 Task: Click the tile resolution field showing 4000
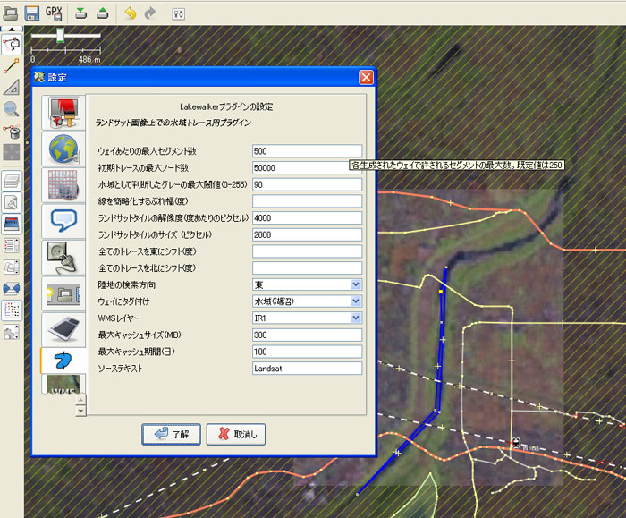[x=307, y=217]
